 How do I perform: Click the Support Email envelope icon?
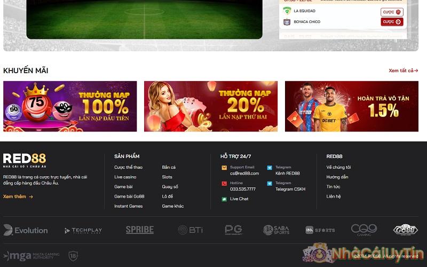[x=224, y=168]
